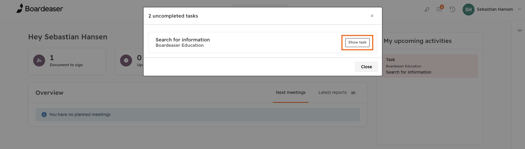
Task: Click the SH user avatar
Action: click(x=468, y=10)
